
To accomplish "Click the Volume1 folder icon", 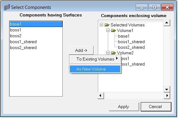I will [113, 30].
